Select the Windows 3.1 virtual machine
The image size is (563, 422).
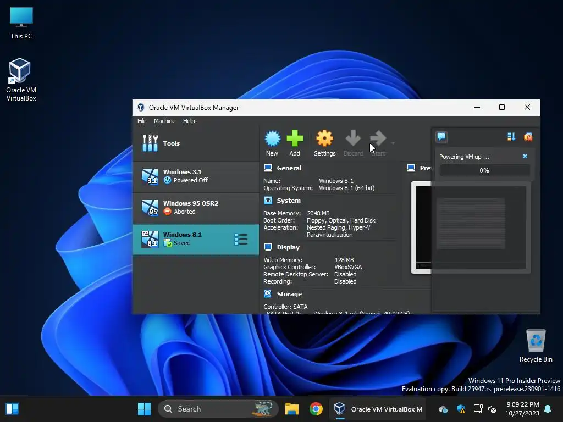tap(196, 176)
